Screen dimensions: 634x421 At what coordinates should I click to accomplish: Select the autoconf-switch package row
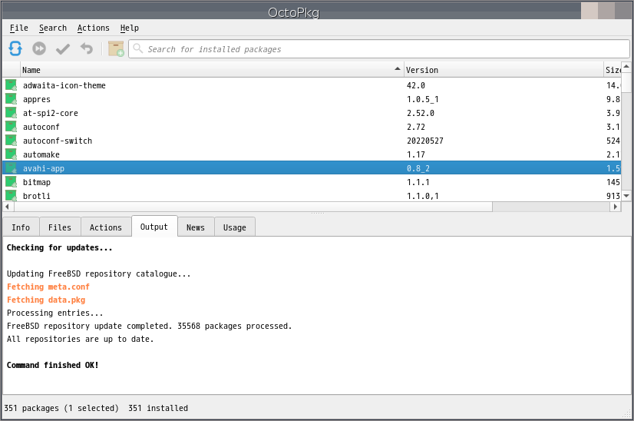(x=312, y=140)
